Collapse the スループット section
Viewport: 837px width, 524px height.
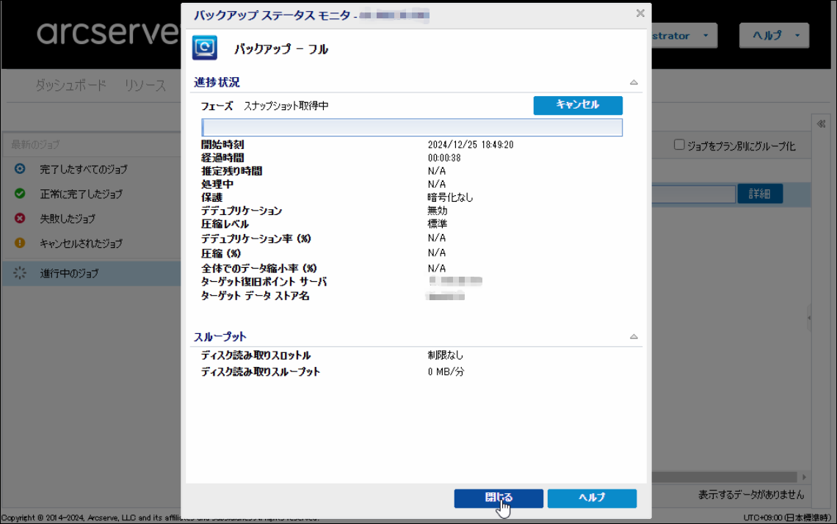pos(634,337)
